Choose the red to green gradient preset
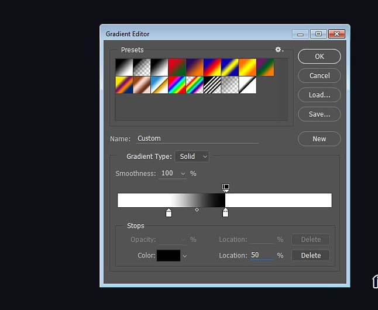The image size is (378, 310). (x=177, y=67)
